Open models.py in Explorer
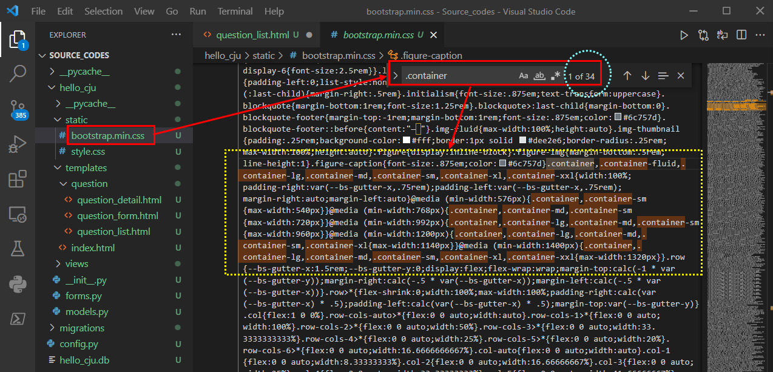 (87, 312)
